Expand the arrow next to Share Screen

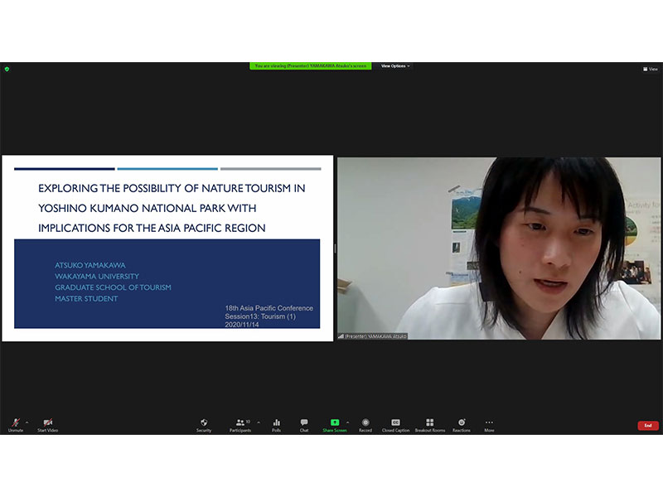[347, 422]
